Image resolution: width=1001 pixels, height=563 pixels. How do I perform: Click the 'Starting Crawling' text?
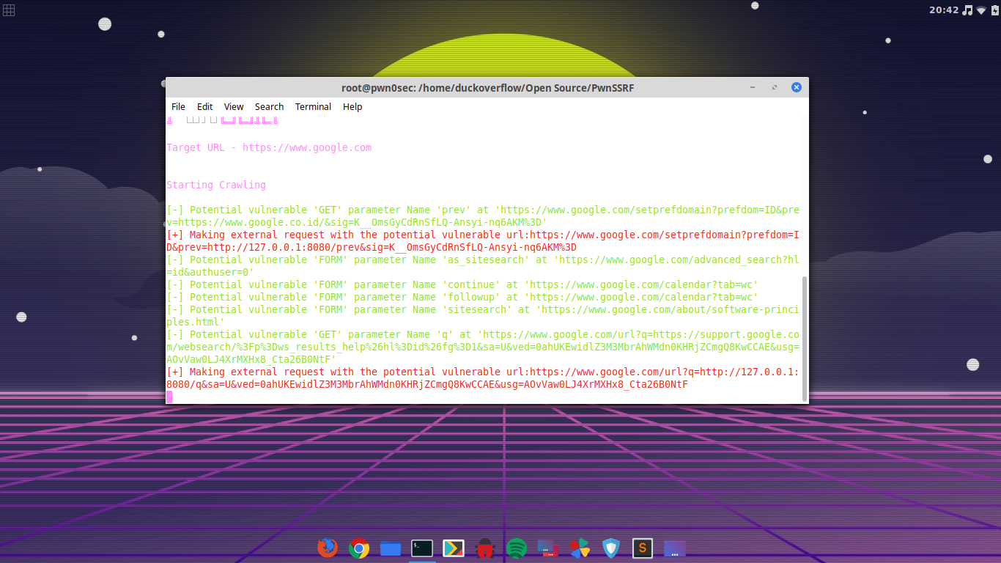click(216, 185)
